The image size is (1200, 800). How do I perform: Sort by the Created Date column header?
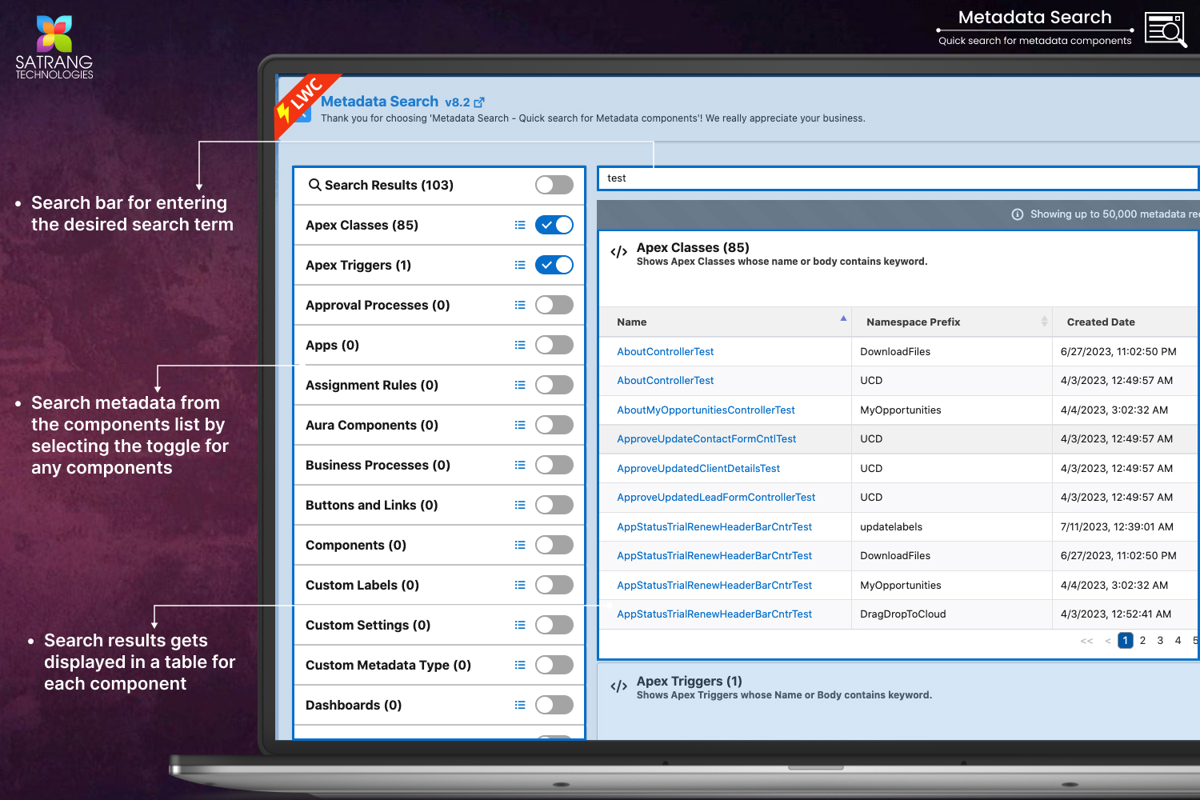coord(1124,322)
